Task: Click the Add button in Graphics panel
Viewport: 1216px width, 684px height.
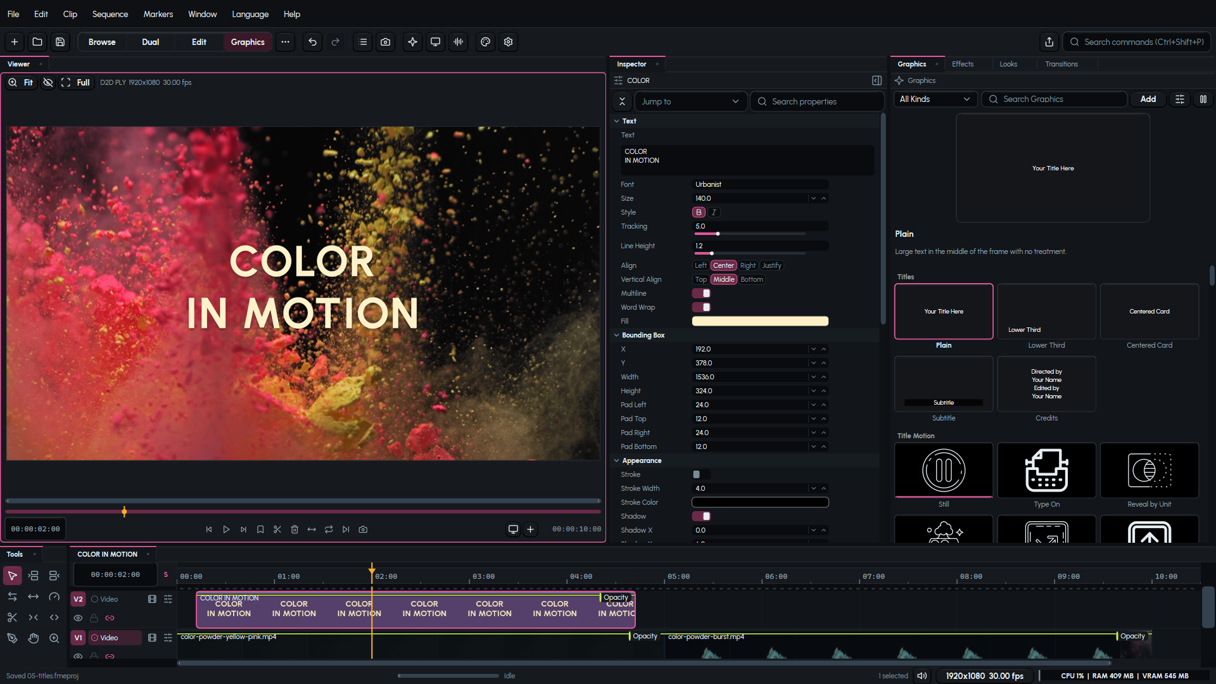Action: [1148, 99]
